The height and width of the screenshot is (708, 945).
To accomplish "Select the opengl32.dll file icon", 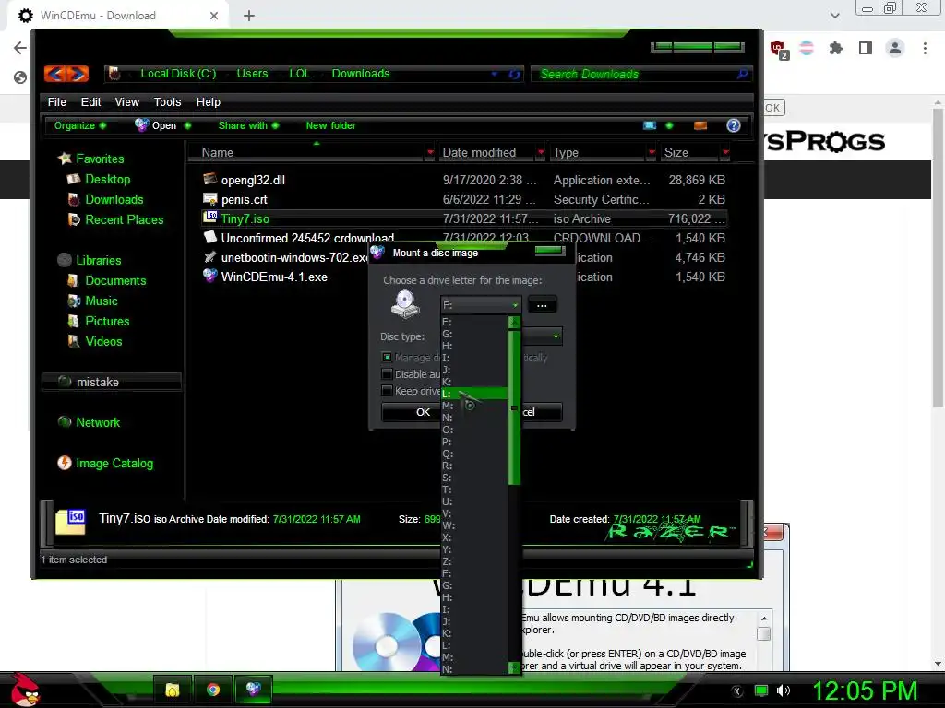I will pos(209,179).
